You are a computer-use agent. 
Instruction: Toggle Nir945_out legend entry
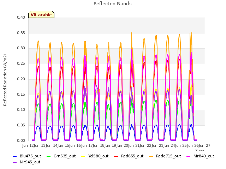(26, 162)
